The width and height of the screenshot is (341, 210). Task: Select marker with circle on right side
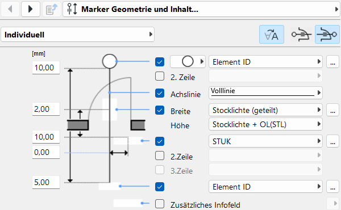click(327, 35)
